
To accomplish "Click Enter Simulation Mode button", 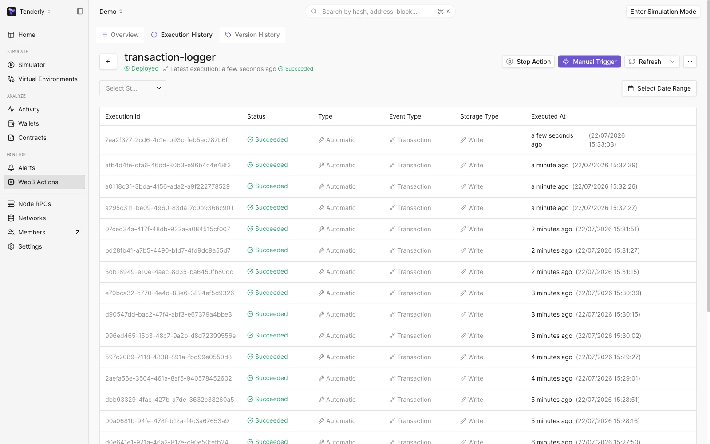I will [x=663, y=12].
